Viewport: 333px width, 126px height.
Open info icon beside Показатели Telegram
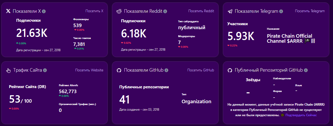(281, 11)
